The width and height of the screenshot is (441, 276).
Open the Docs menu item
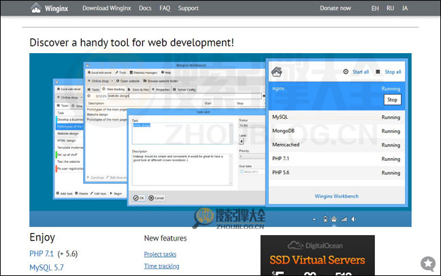tap(145, 8)
